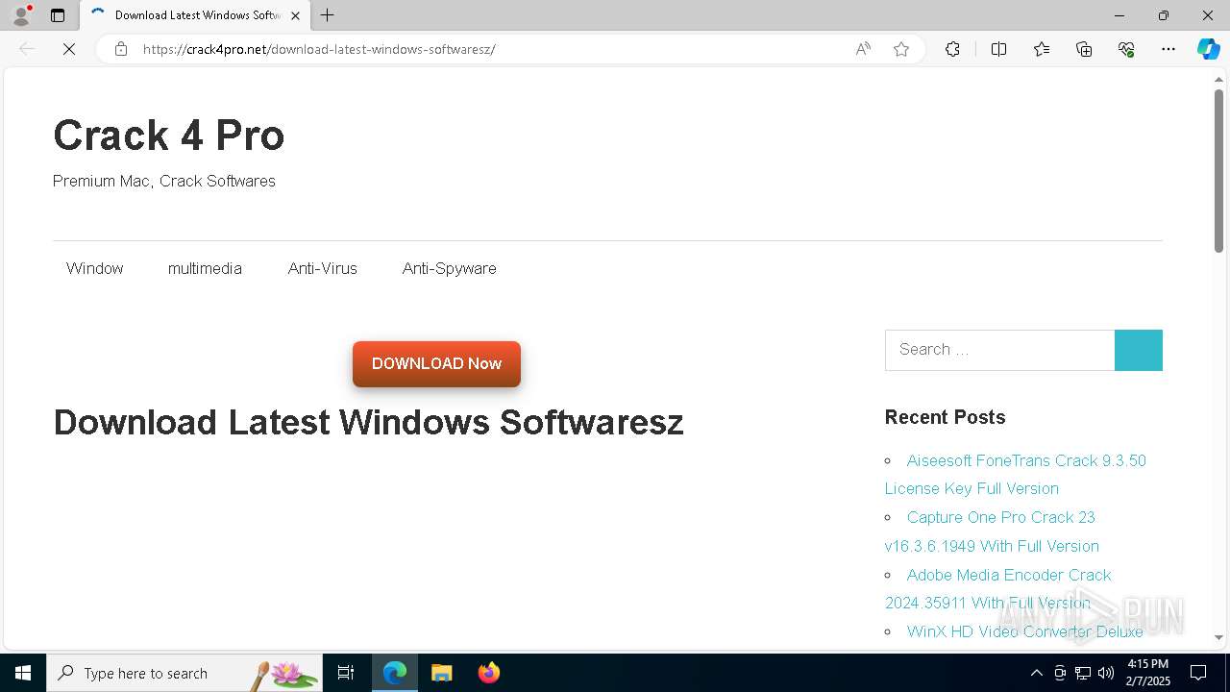Open WinX HD Video Converter Deluxe post
The image size is (1230, 692).
pyautogui.click(x=1025, y=631)
